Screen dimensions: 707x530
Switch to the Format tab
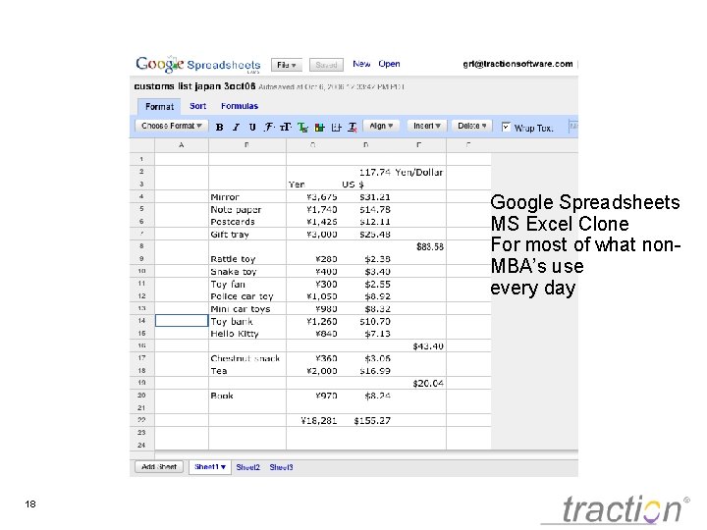[x=159, y=107]
